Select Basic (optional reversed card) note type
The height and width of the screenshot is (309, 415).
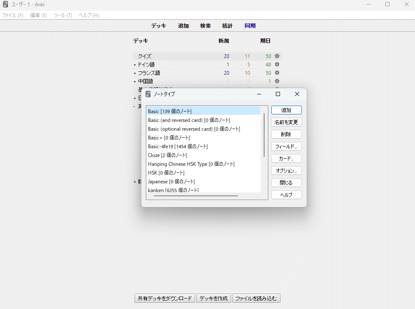tap(203, 129)
